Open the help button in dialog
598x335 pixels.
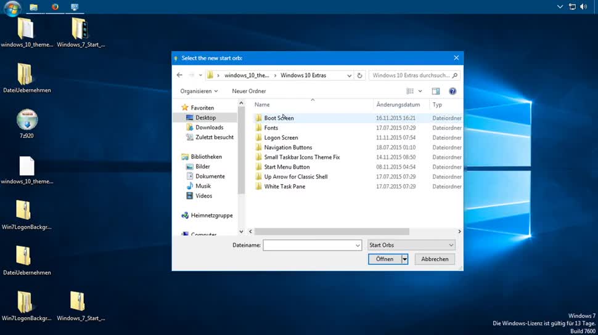pos(453,91)
